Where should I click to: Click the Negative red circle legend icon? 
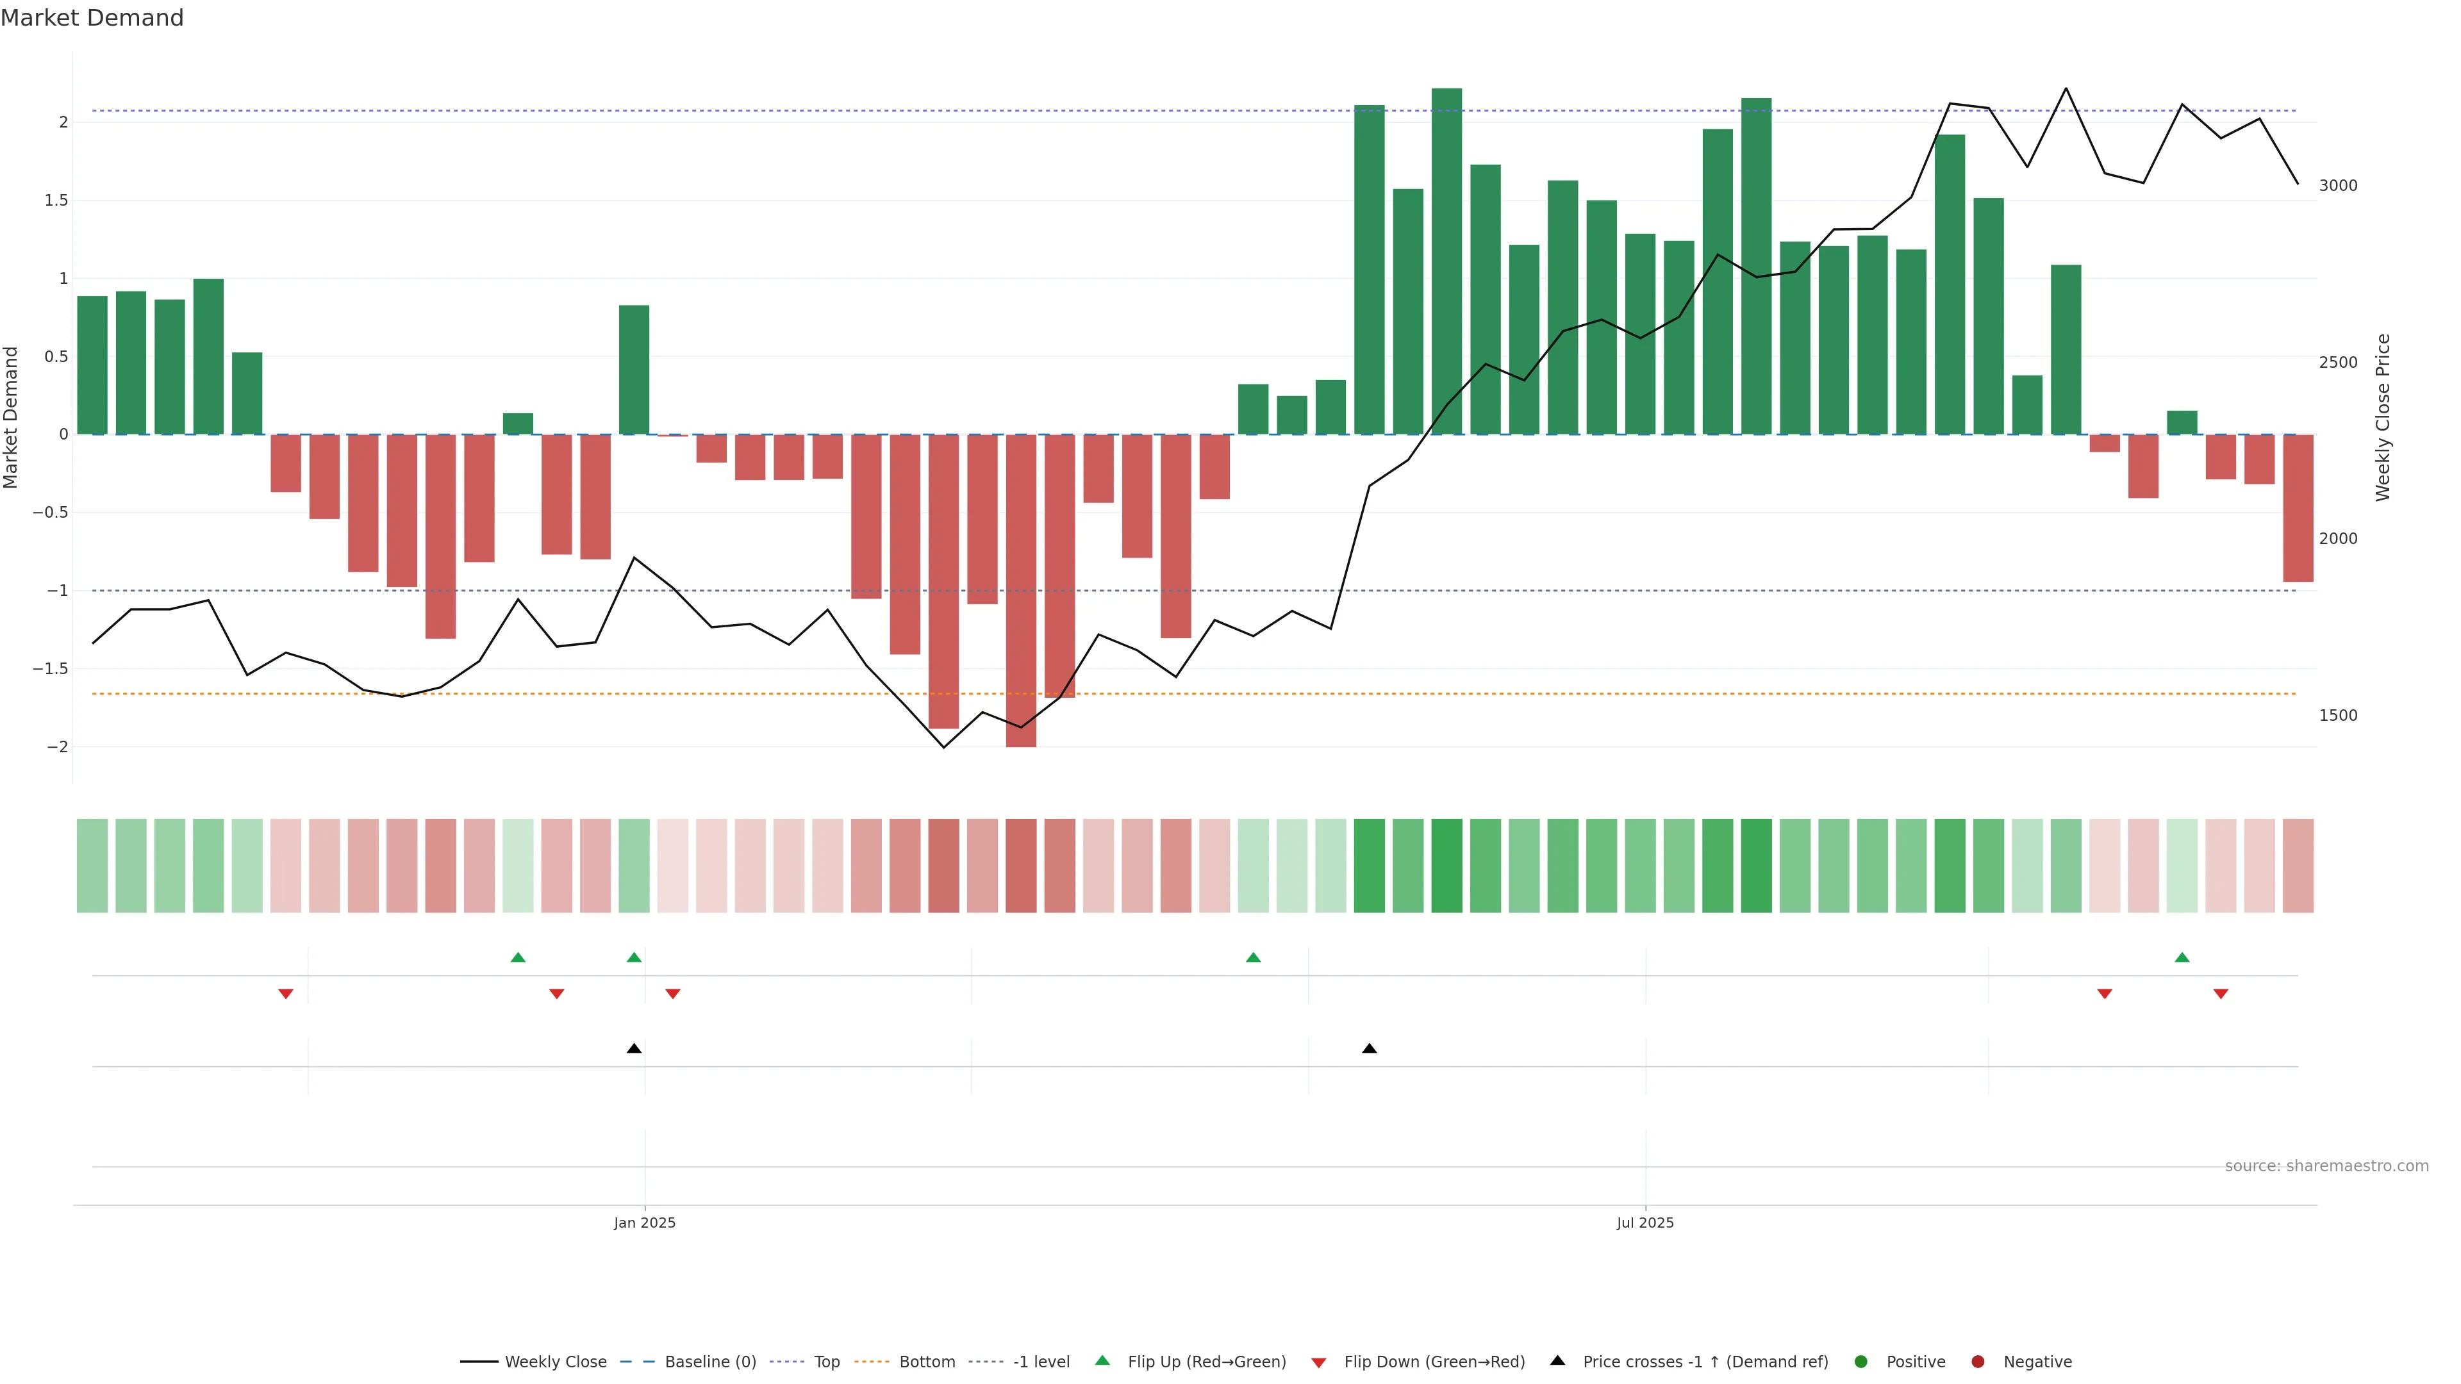point(1978,1362)
